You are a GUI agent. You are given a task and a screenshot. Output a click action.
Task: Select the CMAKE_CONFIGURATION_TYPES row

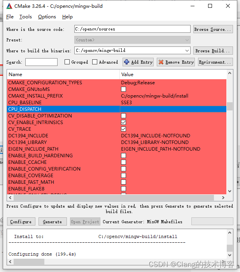(x=117, y=83)
